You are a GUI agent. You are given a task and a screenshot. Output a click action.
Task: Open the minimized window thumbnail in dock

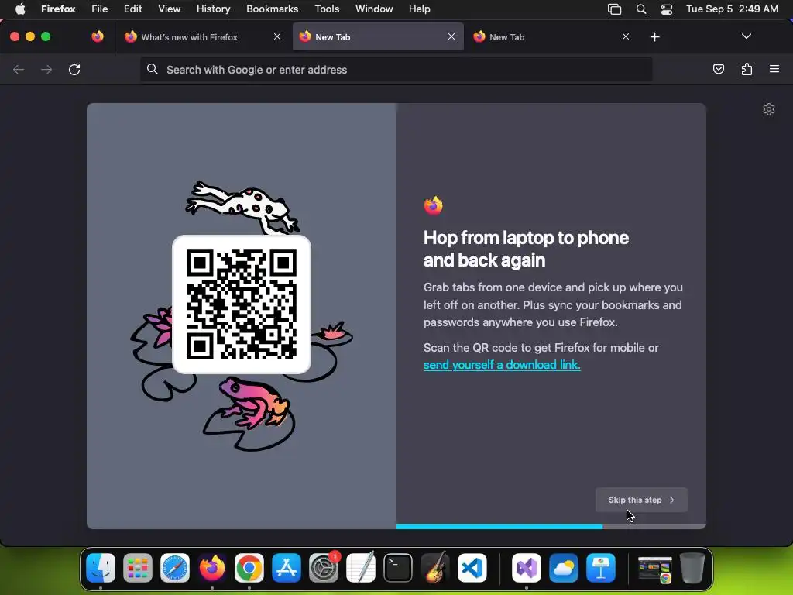(x=655, y=569)
